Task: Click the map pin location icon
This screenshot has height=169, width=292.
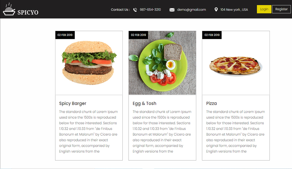Action: coord(216,9)
